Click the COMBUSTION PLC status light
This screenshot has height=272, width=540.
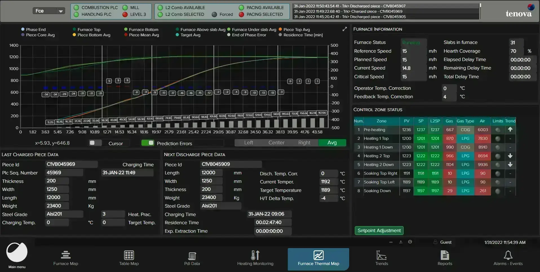(76, 8)
